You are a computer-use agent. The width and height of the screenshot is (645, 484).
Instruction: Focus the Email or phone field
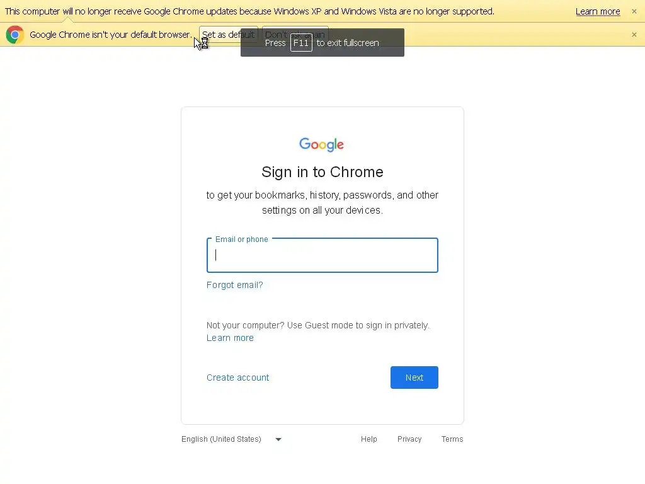point(322,255)
